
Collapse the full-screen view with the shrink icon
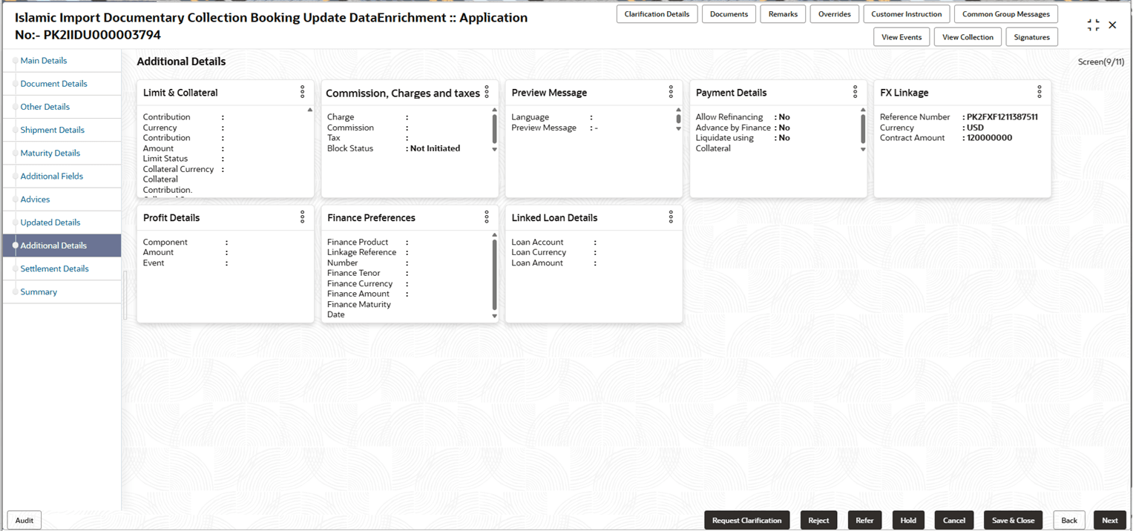1093,25
